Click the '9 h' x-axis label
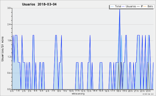This screenshot has width=156, height=96. [65, 91]
